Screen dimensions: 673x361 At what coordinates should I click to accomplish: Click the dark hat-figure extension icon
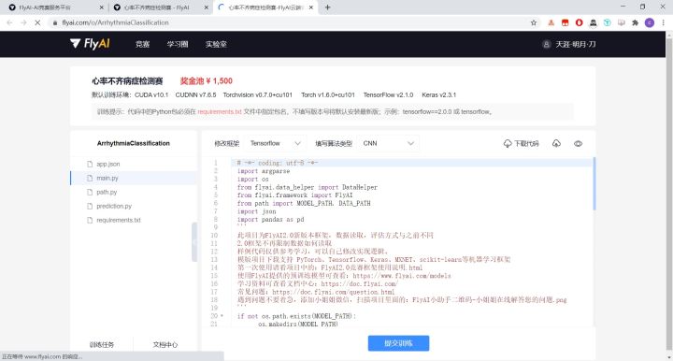click(x=594, y=22)
